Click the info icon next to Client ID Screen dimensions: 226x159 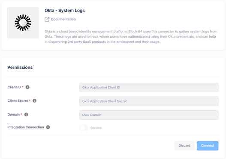click(27, 87)
